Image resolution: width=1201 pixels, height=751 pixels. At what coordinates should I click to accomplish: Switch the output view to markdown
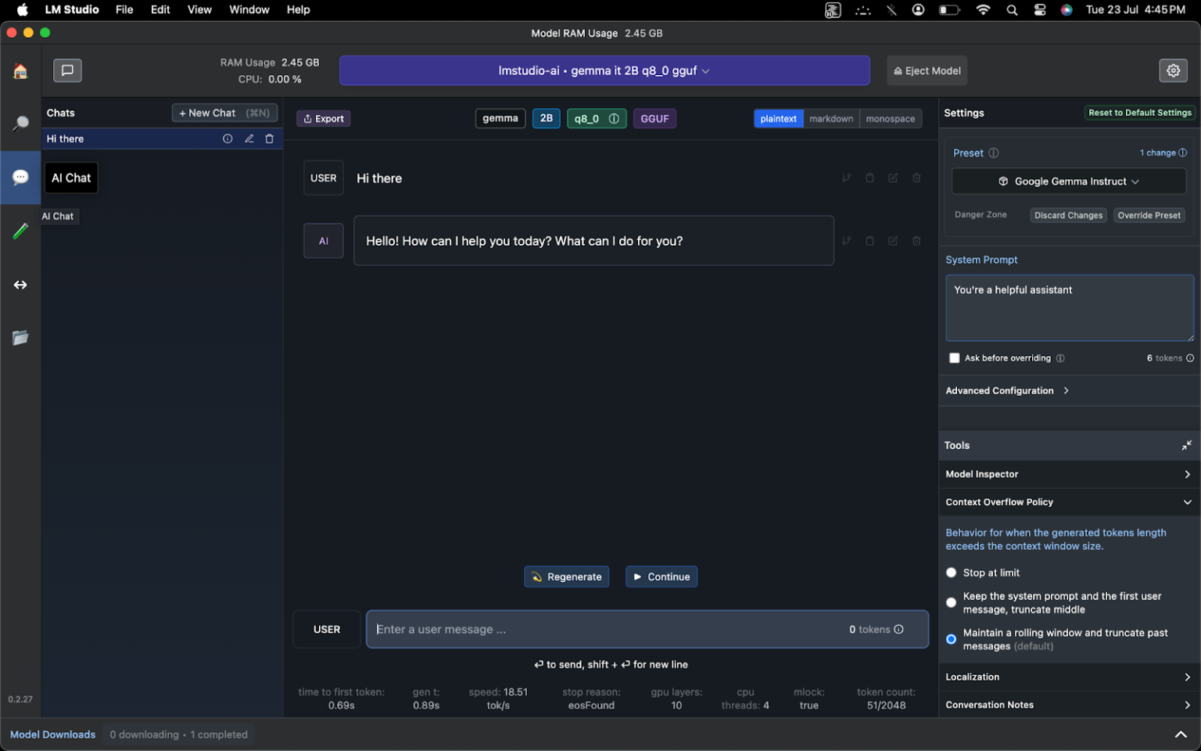pos(831,118)
